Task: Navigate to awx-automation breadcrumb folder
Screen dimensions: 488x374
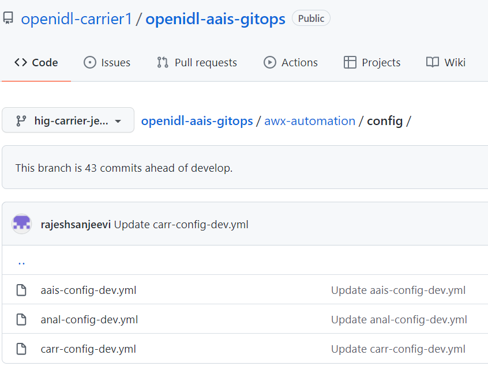Action: coord(310,121)
